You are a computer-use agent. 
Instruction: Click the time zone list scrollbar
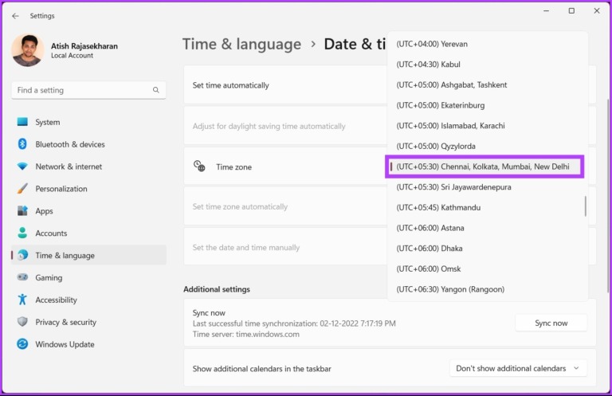pyautogui.click(x=586, y=206)
